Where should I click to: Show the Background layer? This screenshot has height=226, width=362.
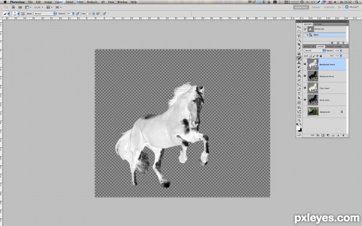click(x=305, y=112)
